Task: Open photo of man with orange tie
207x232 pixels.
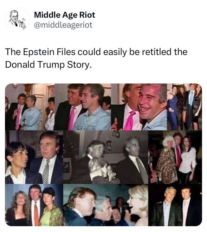Action: [x=34, y=205]
